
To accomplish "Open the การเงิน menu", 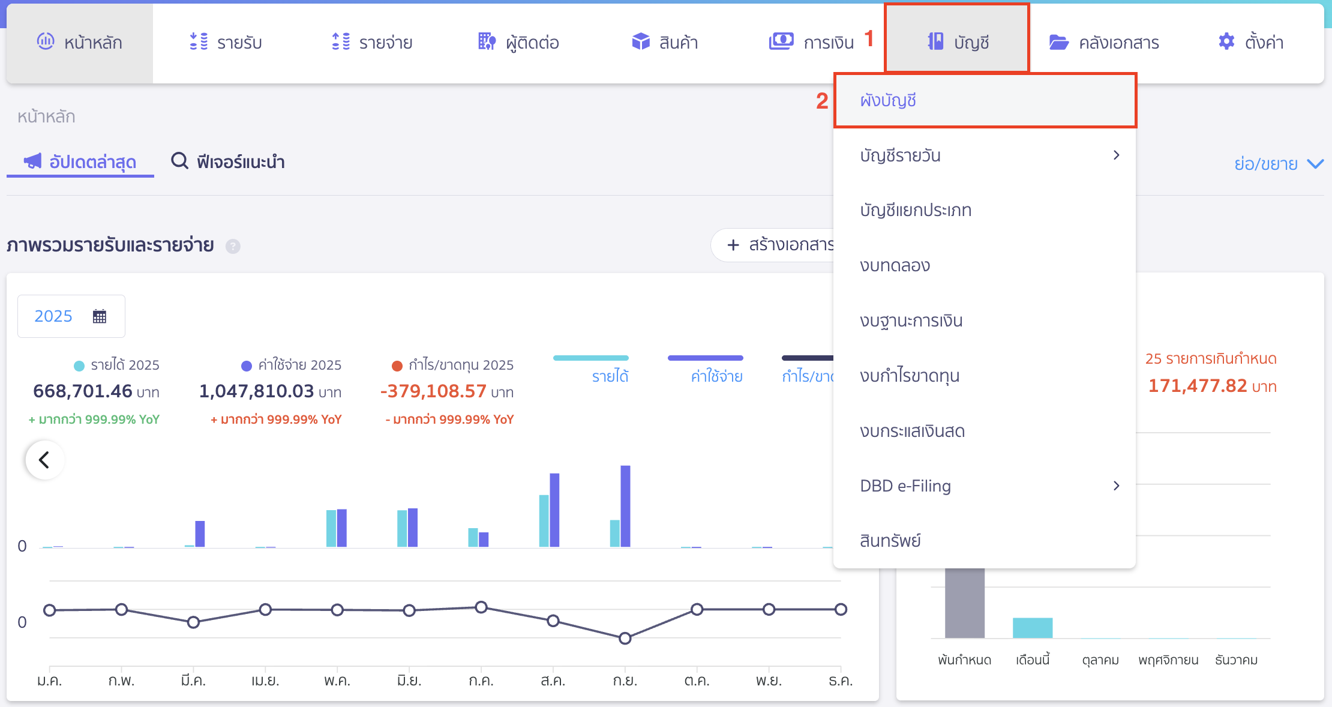I will pyautogui.click(x=811, y=43).
